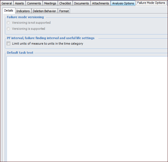
Task: Select 'Versioning is not supported' radio button
Action: click(x=8, y=23)
